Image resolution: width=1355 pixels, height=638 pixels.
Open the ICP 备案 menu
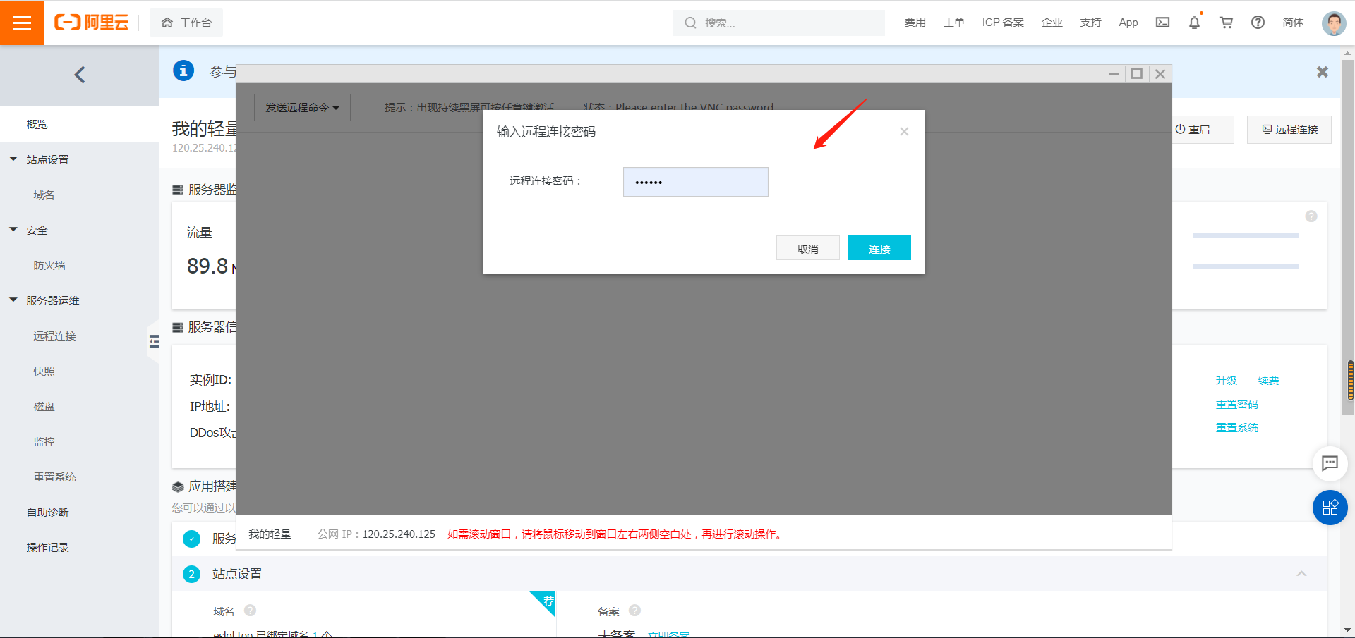tap(1003, 23)
